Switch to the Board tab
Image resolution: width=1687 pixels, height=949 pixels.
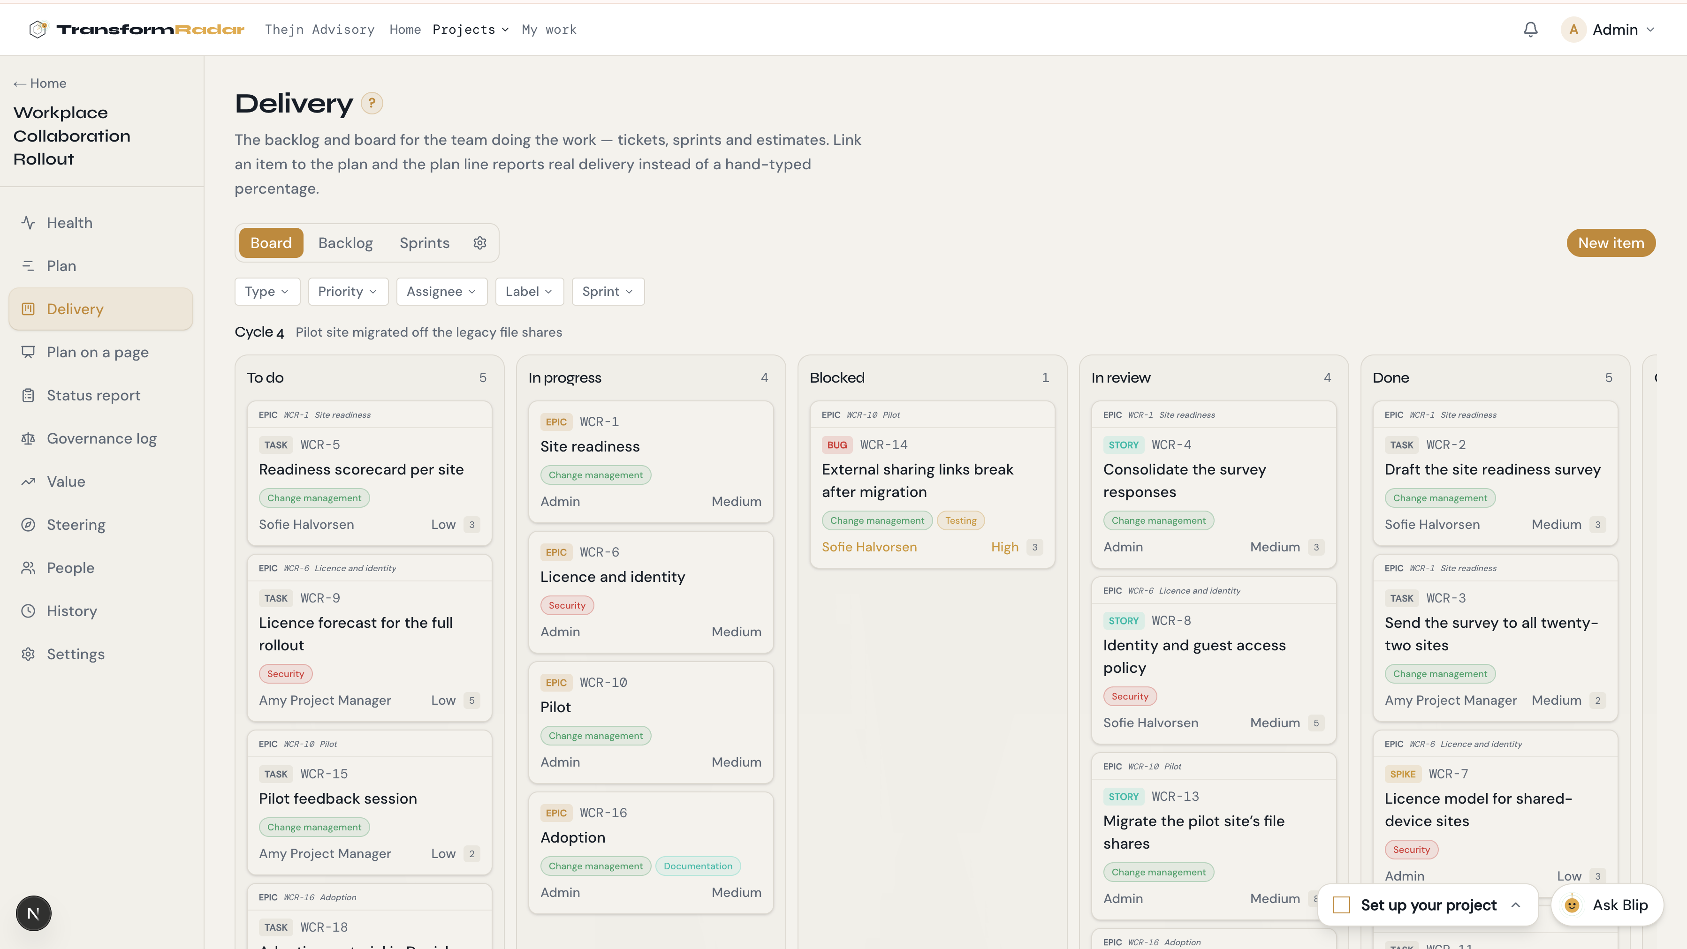coord(271,243)
